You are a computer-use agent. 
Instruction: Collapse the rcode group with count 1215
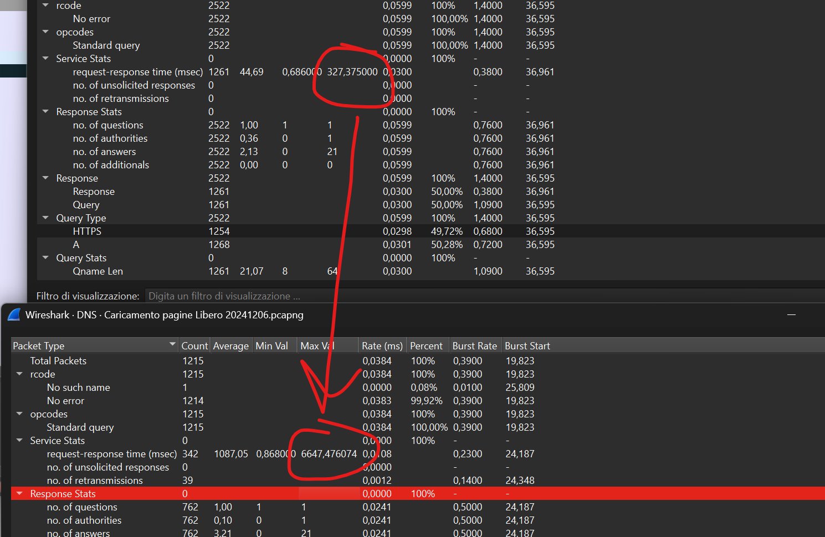tap(20, 374)
